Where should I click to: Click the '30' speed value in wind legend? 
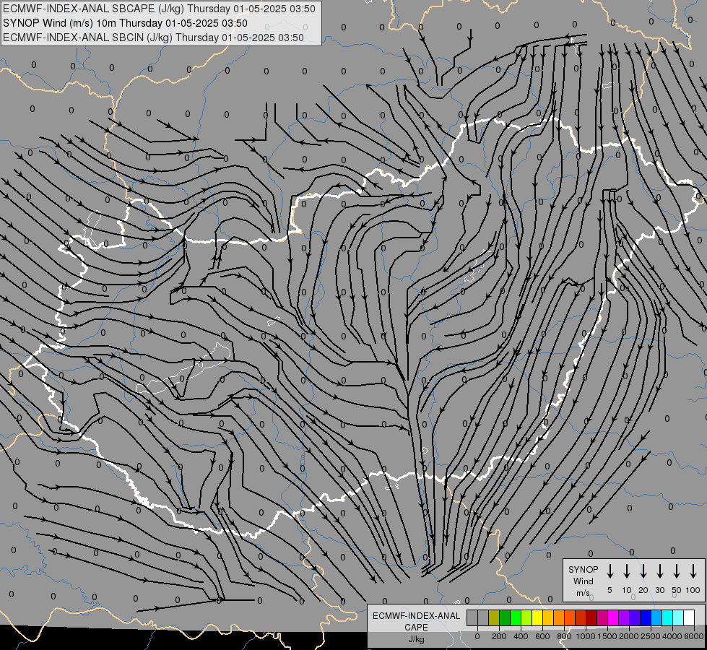pyautogui.click(x=659, y=590)
